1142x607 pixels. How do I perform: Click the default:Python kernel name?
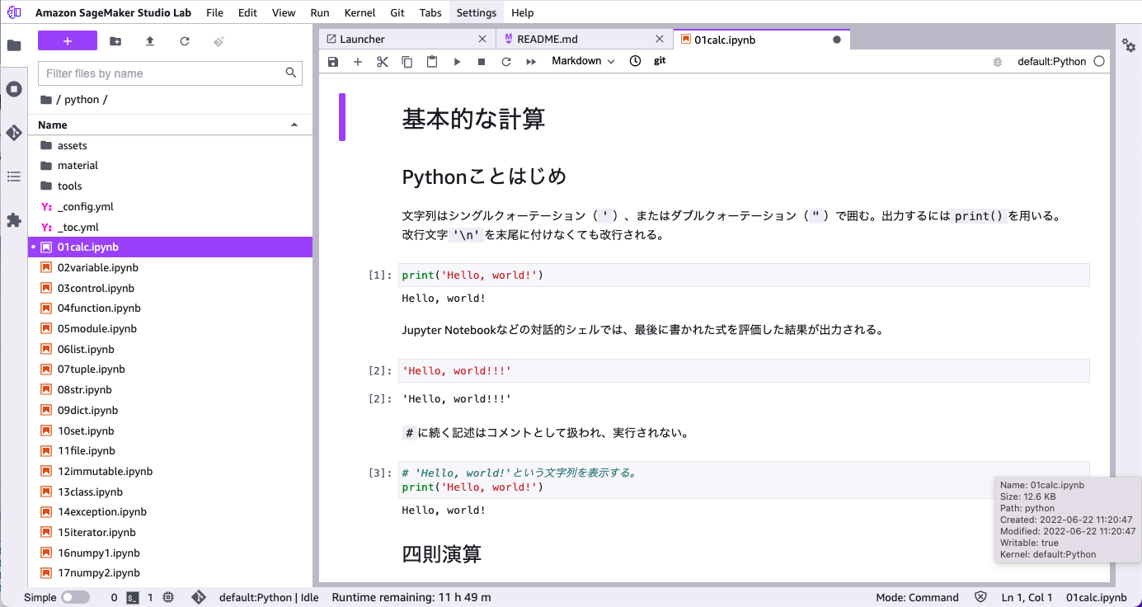[x=1051, y=62]
